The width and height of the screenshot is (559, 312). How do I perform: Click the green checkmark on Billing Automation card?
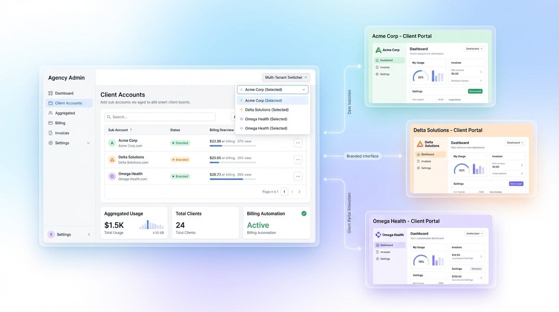[x=304, y=213]
